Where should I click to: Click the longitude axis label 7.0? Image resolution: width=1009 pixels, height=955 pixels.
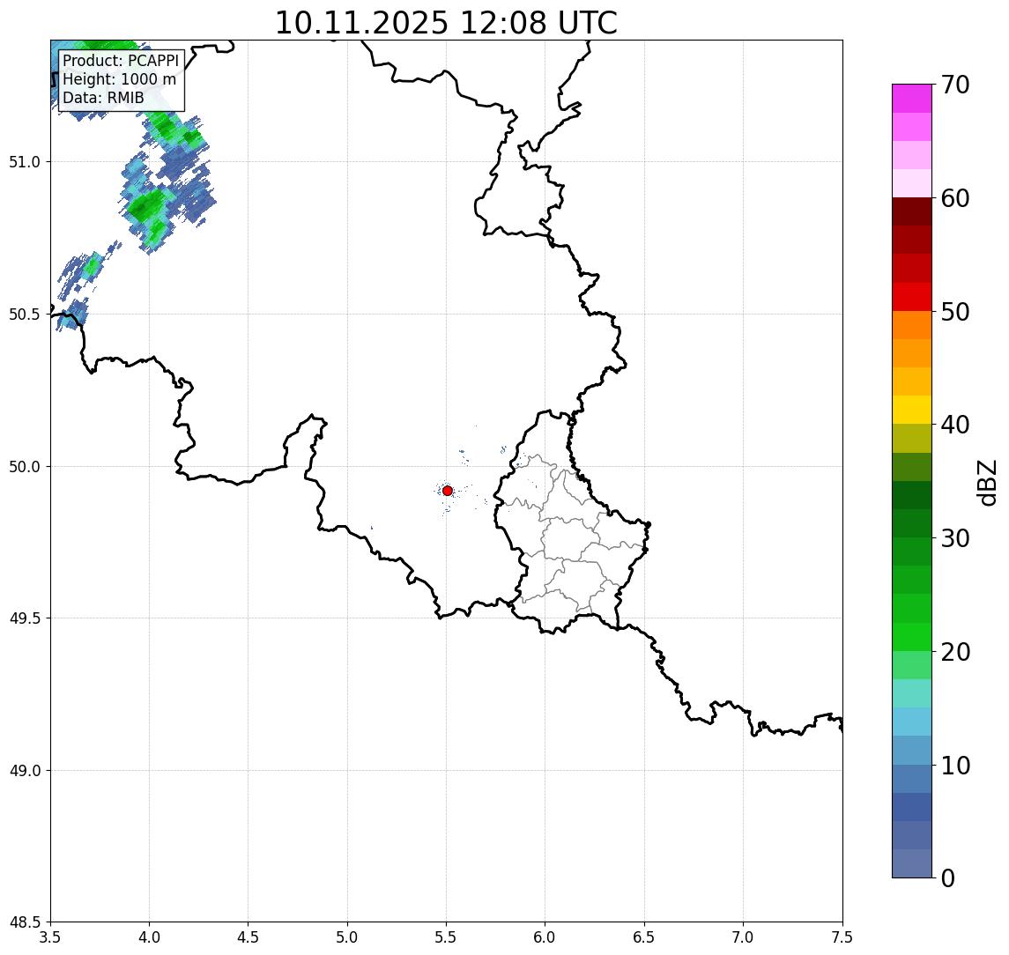point(743,937)
